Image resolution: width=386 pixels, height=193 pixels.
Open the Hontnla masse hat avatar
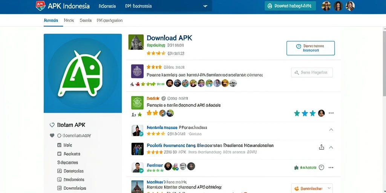point(137,130)
